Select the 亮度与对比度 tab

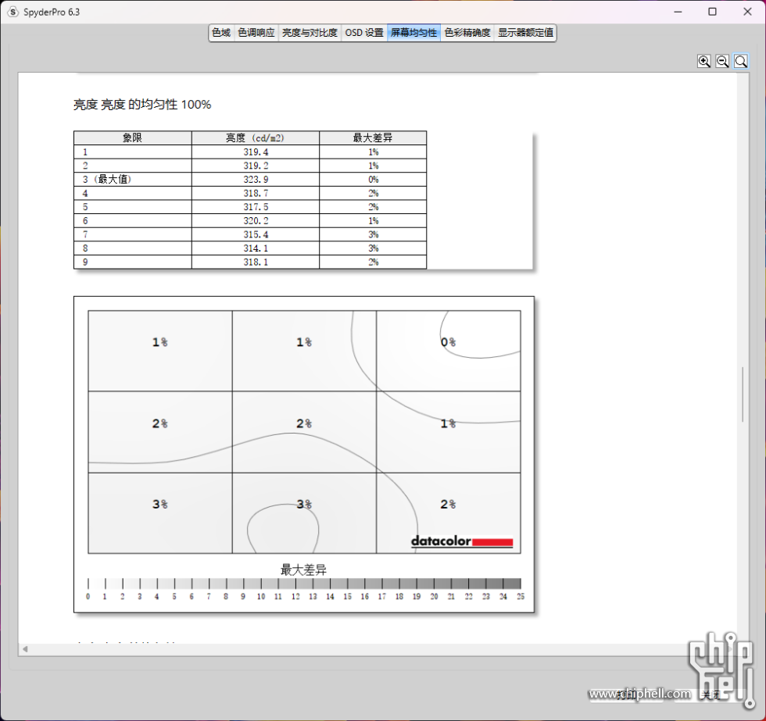click(310, 33)
